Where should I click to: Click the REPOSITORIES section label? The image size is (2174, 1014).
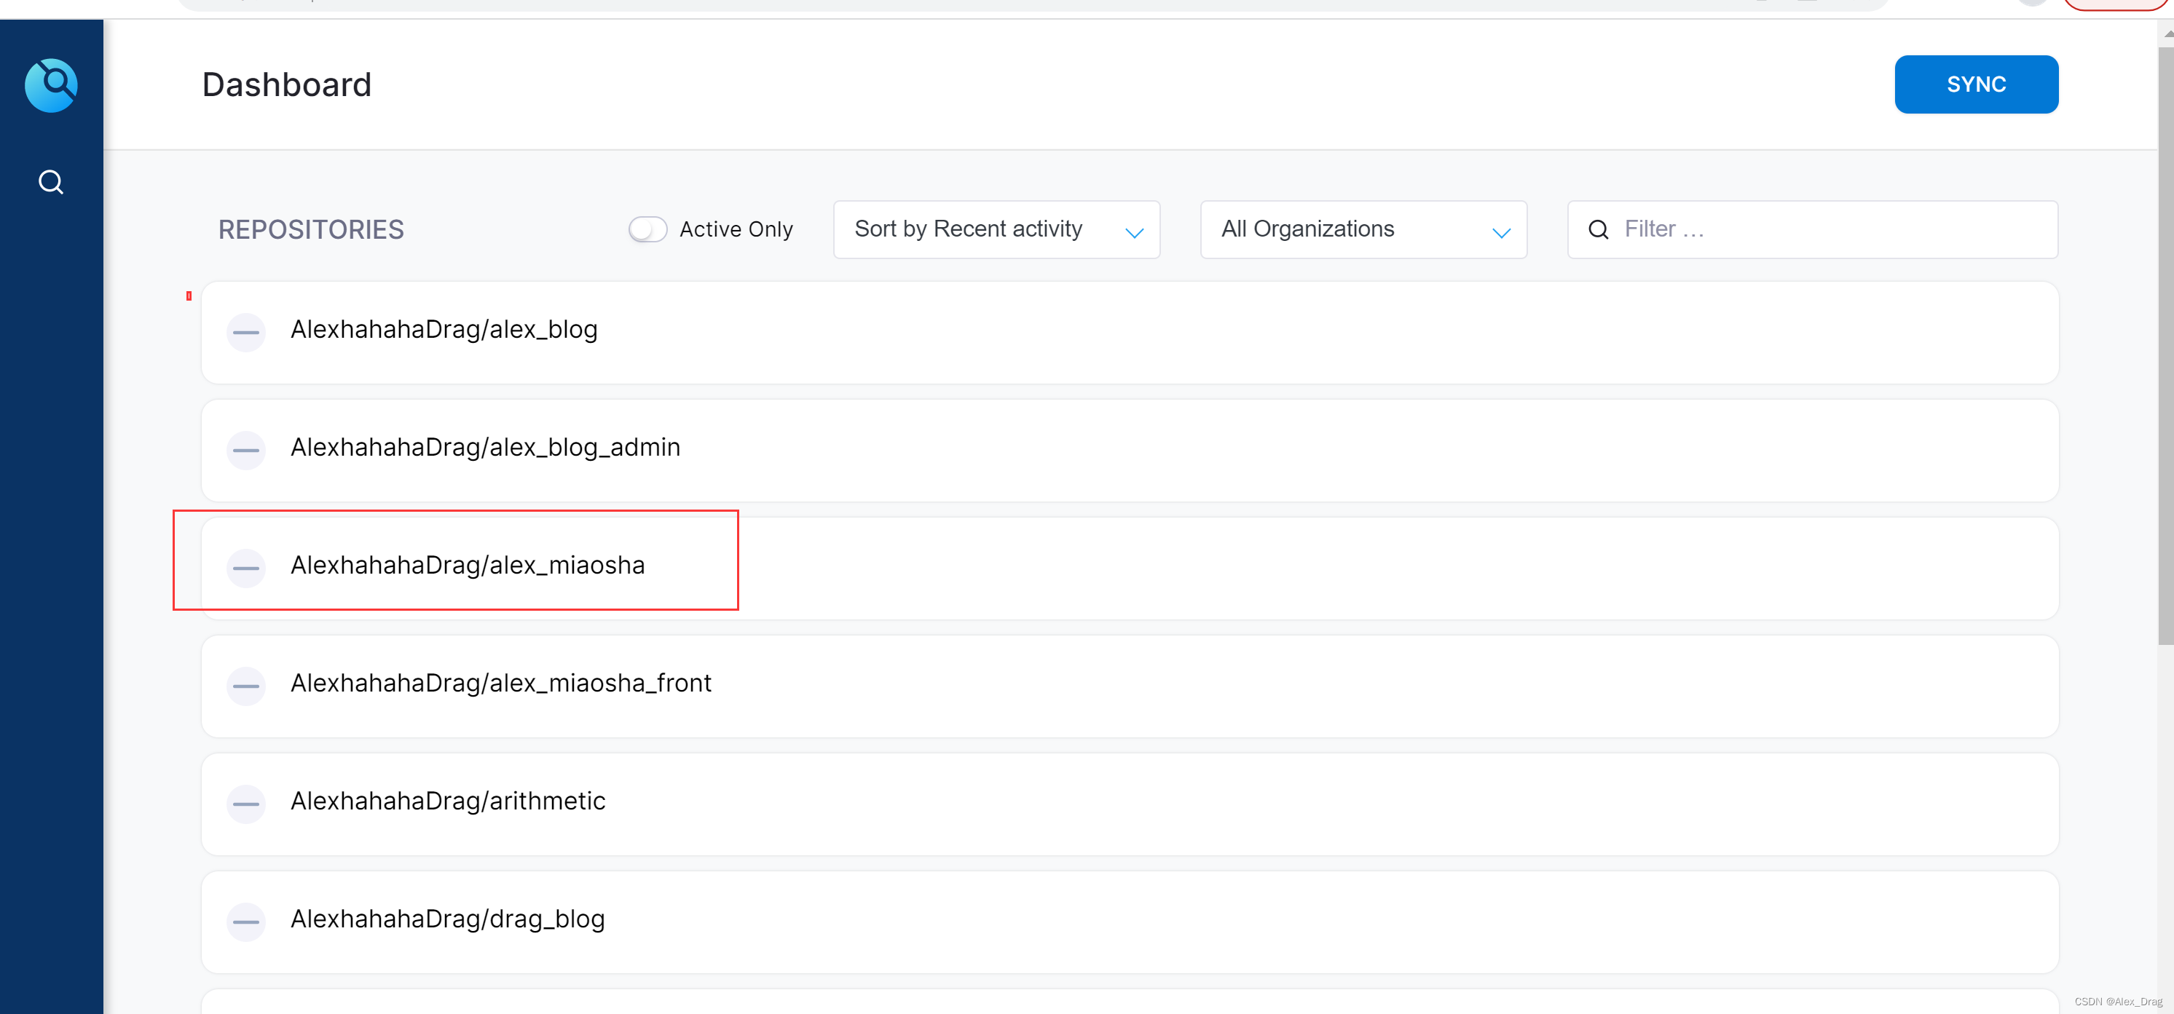click(x=310, y=229)
